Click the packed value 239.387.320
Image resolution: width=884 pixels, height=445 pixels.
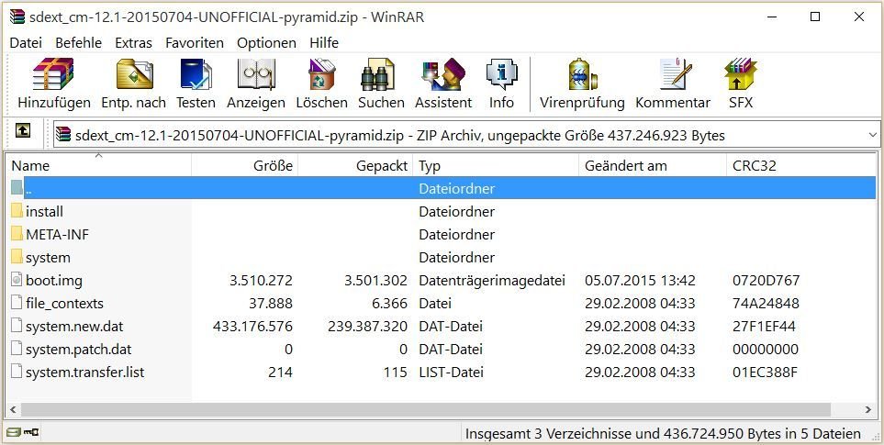click(x=367, y=327)
